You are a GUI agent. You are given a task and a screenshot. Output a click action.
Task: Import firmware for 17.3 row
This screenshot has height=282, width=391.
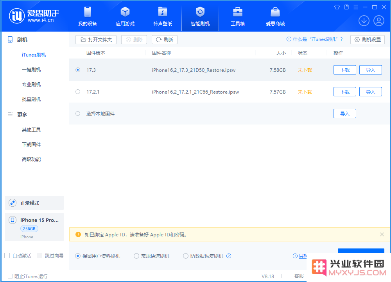click(370, 70)
